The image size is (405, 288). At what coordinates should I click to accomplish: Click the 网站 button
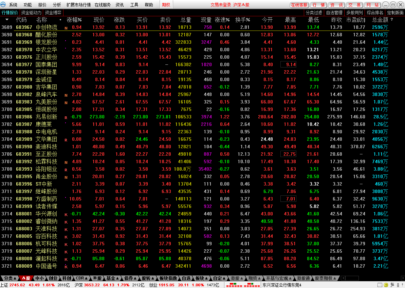[x=372, y=5]
